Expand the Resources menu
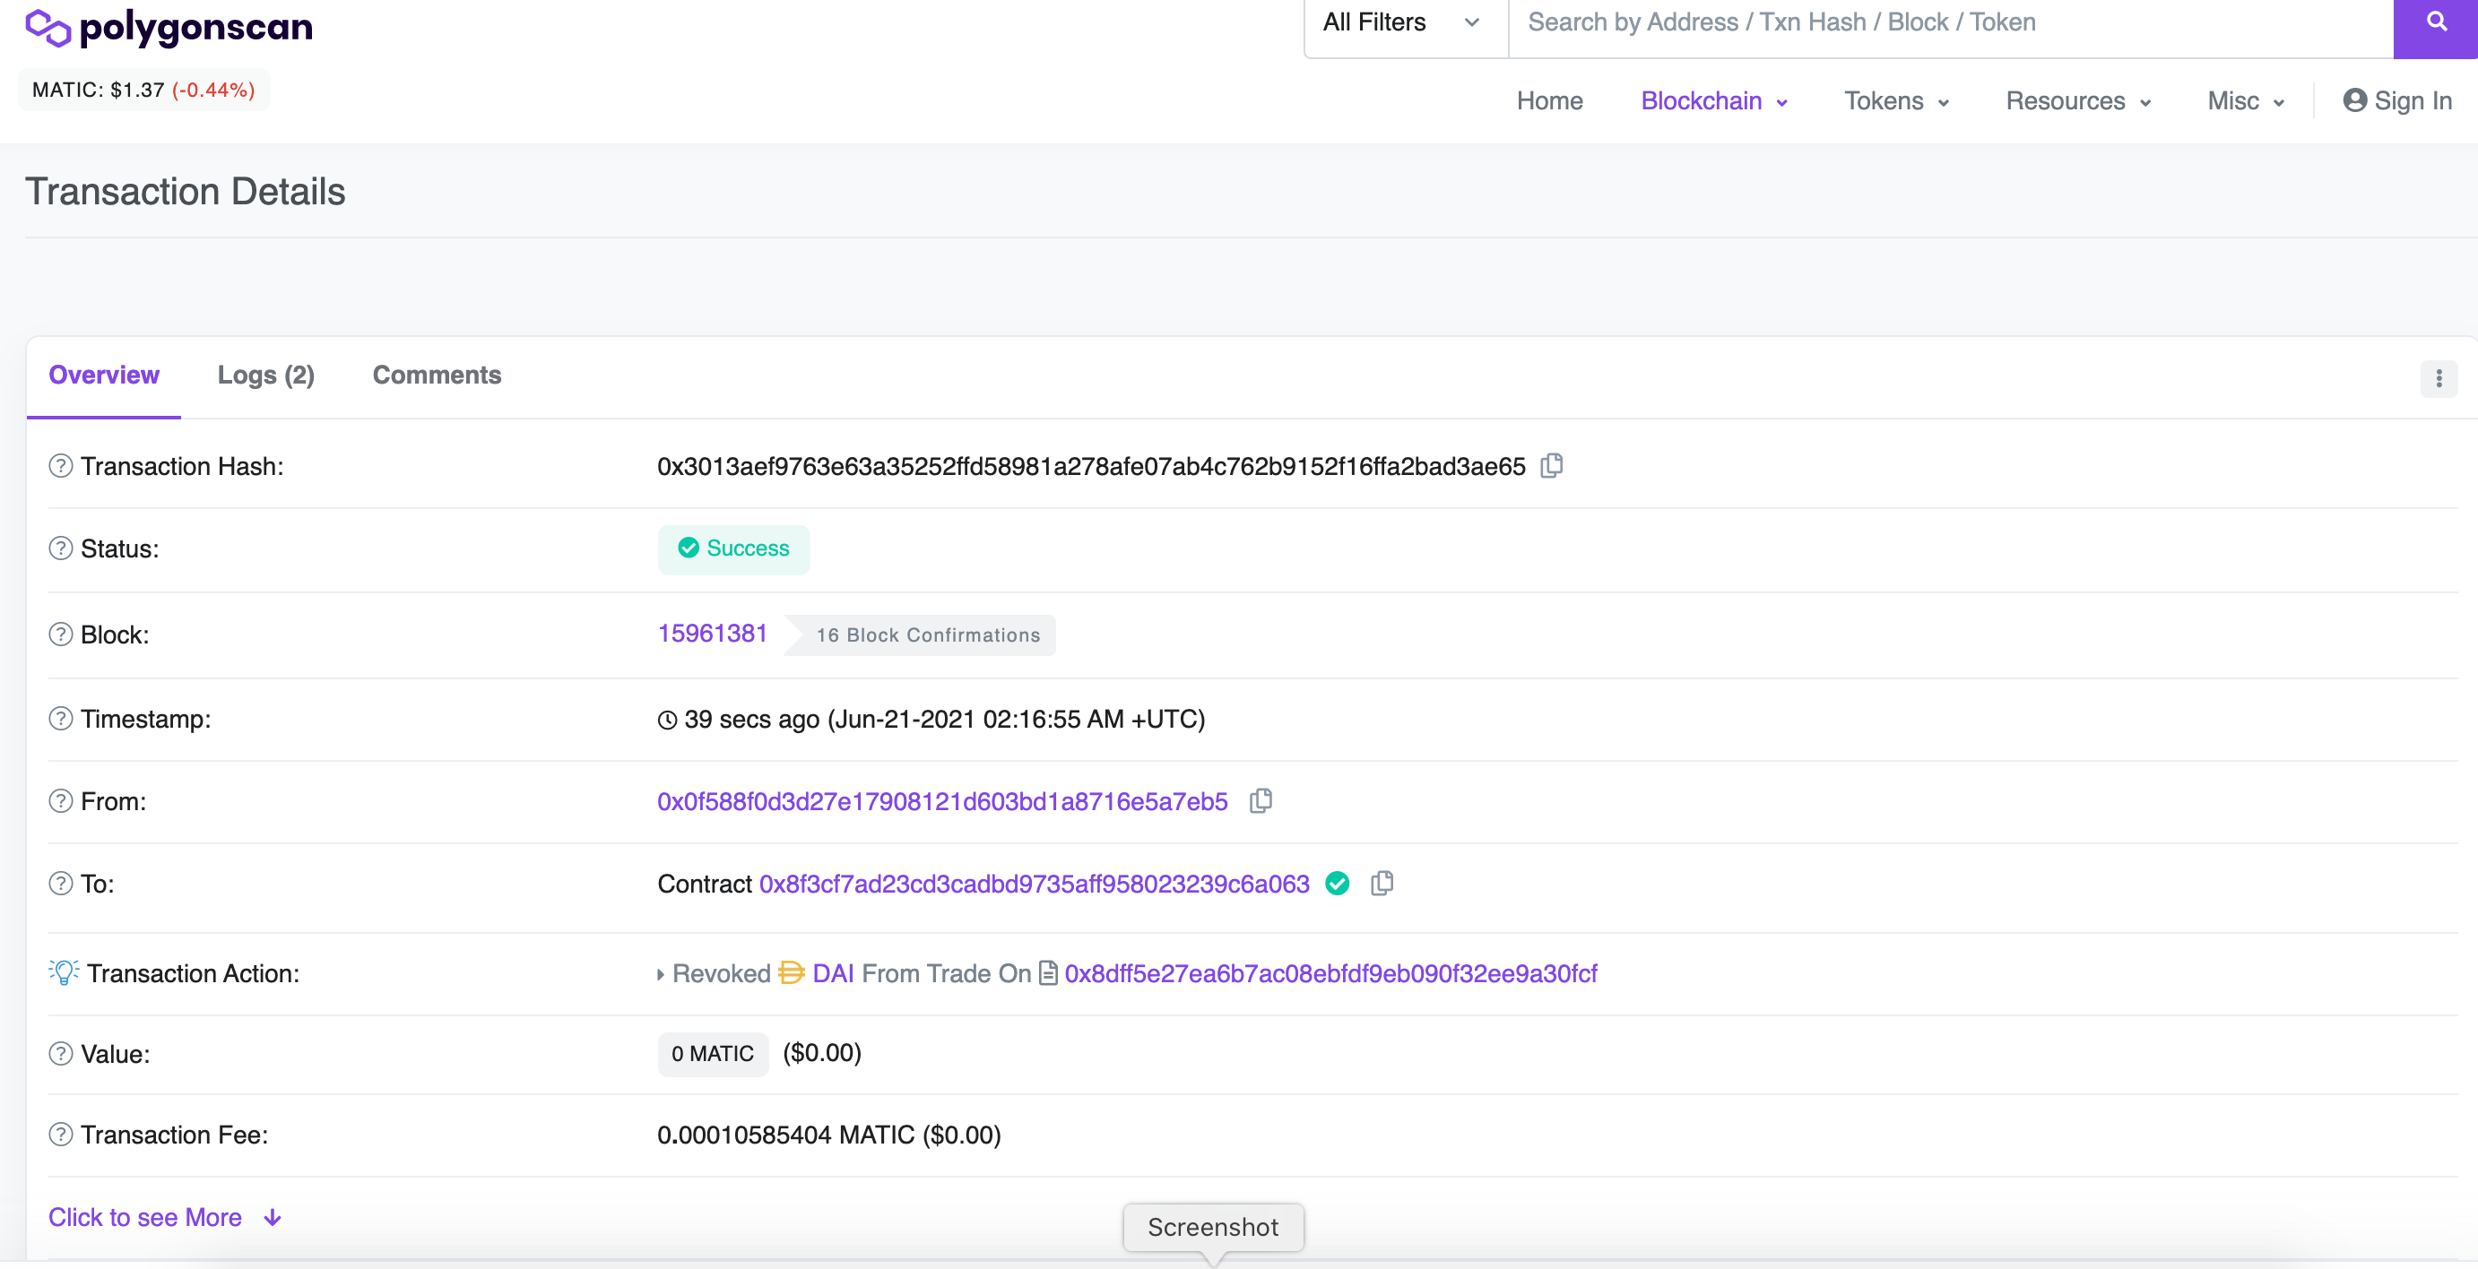The height and width of the screenshot is (1269, 2478). 2078,101
